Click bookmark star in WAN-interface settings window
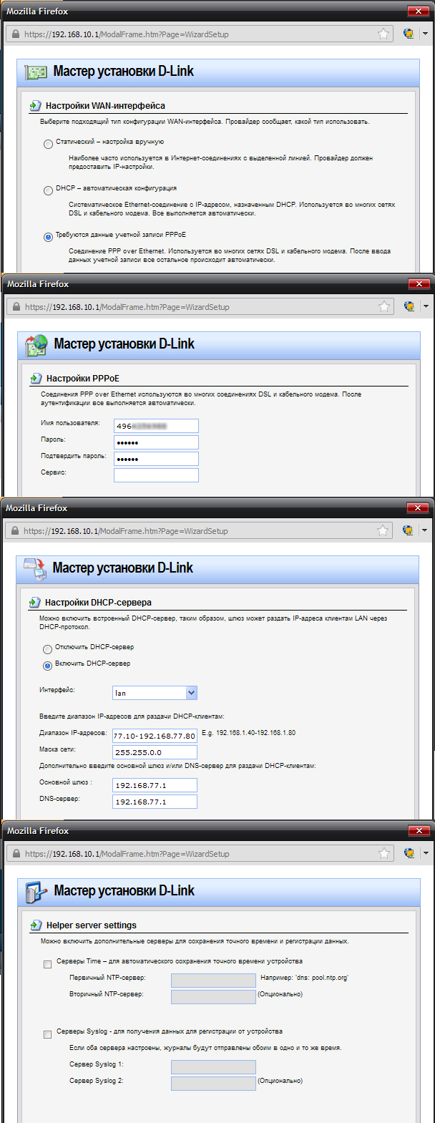435x1123 pixels. 383,34
